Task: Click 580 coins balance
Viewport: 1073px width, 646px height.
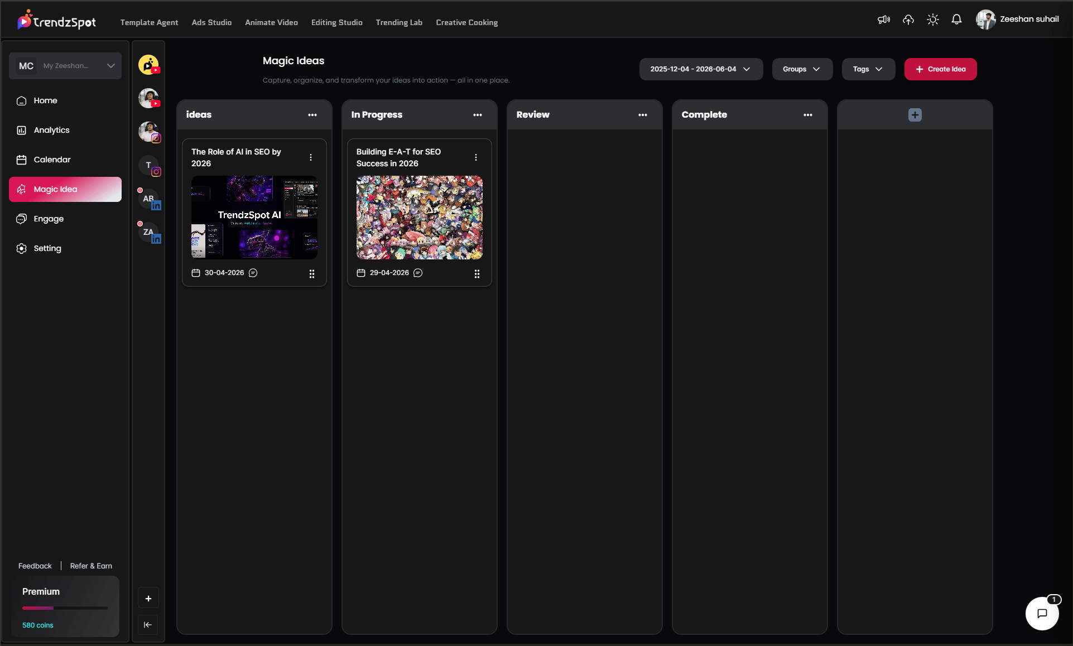Action: (38, 625)
